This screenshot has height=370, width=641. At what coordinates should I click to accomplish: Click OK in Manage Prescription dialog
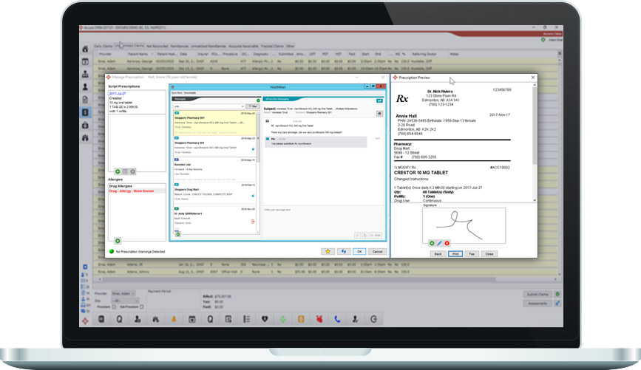pyautogui.click(x=359, y=252)
